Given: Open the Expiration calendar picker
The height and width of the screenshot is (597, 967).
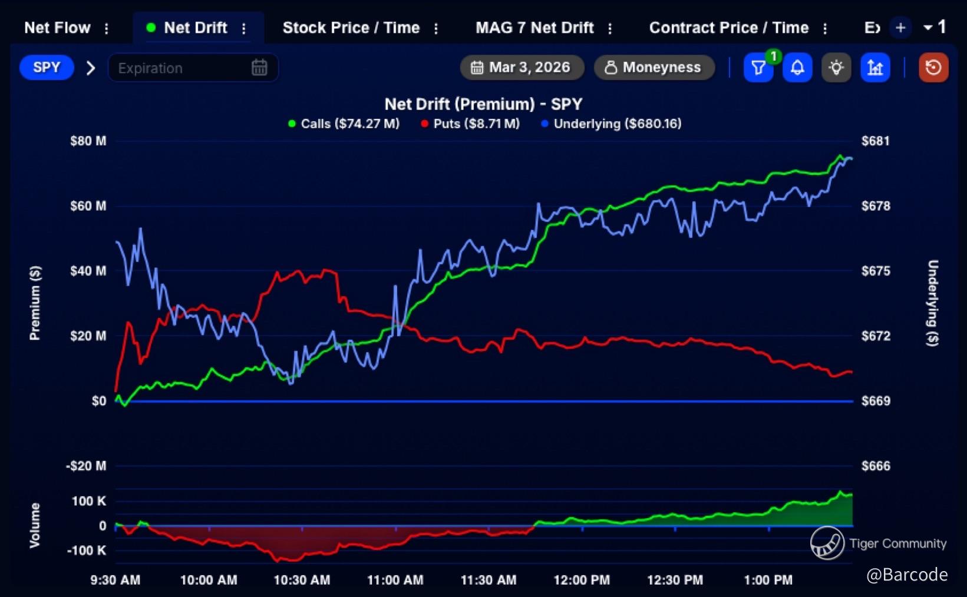Looking at the screenshot, I should pos(259,68).
